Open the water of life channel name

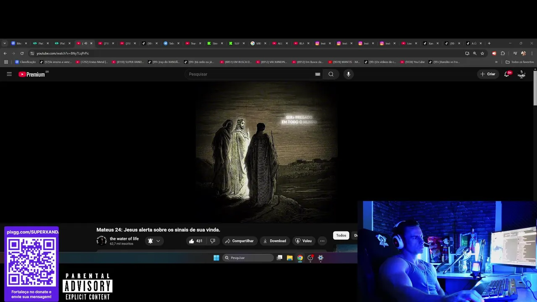point(124,239)
